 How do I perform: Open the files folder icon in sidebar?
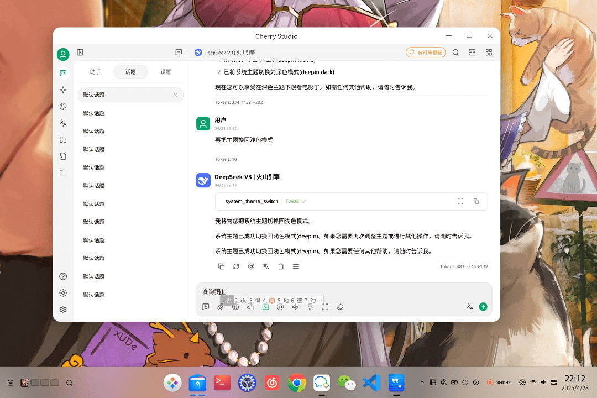(63, 172)
